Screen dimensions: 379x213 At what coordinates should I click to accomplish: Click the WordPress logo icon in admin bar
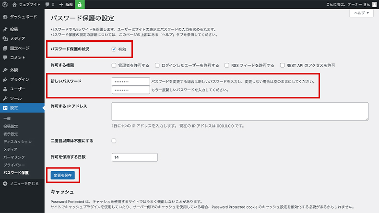(5, 4)
